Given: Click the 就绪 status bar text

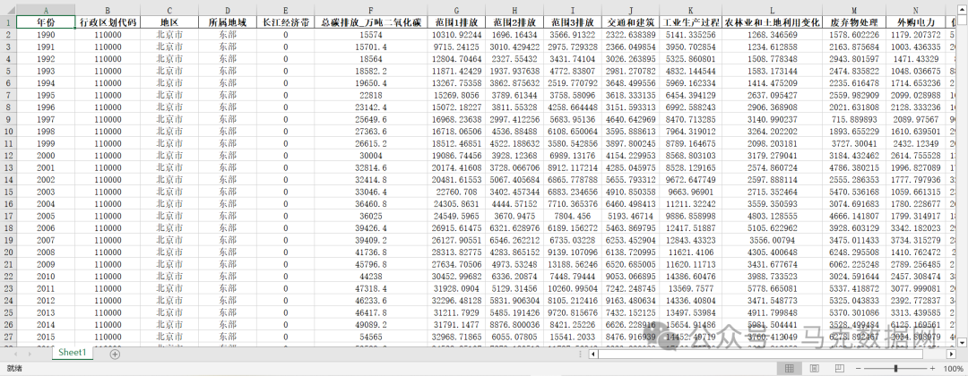Looking at the screenshot, I should coord(14,368).
